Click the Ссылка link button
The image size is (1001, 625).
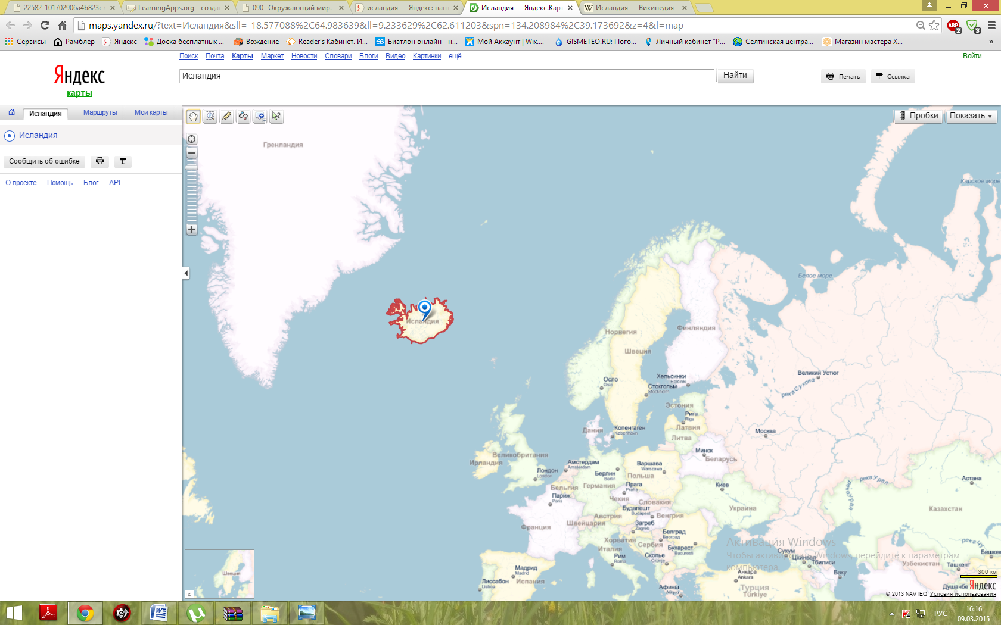click(893, 76)
